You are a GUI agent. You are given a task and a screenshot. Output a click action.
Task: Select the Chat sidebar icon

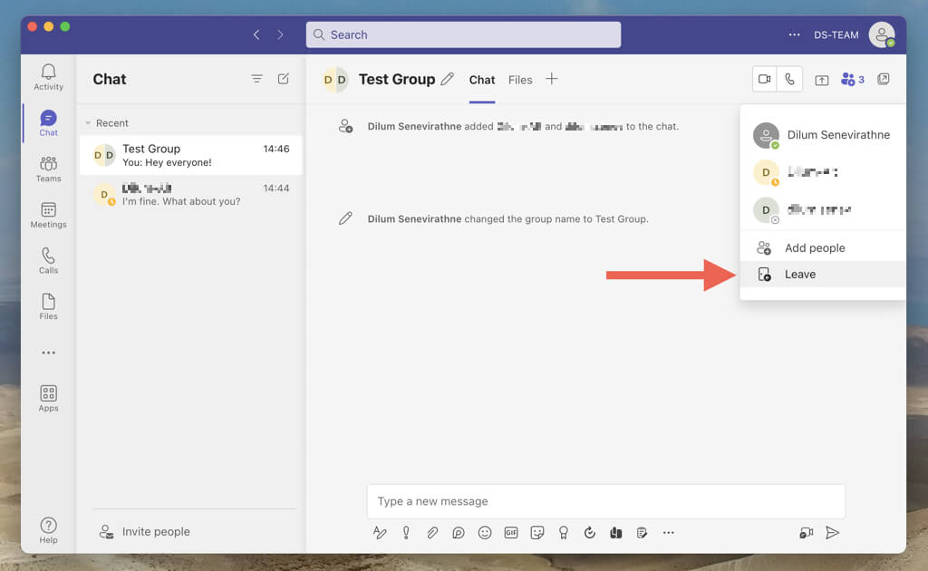click(x=49, y=123)
